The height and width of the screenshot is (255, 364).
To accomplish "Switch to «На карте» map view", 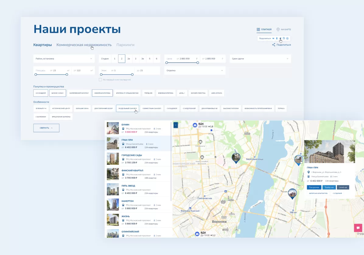I will (284, 30).
